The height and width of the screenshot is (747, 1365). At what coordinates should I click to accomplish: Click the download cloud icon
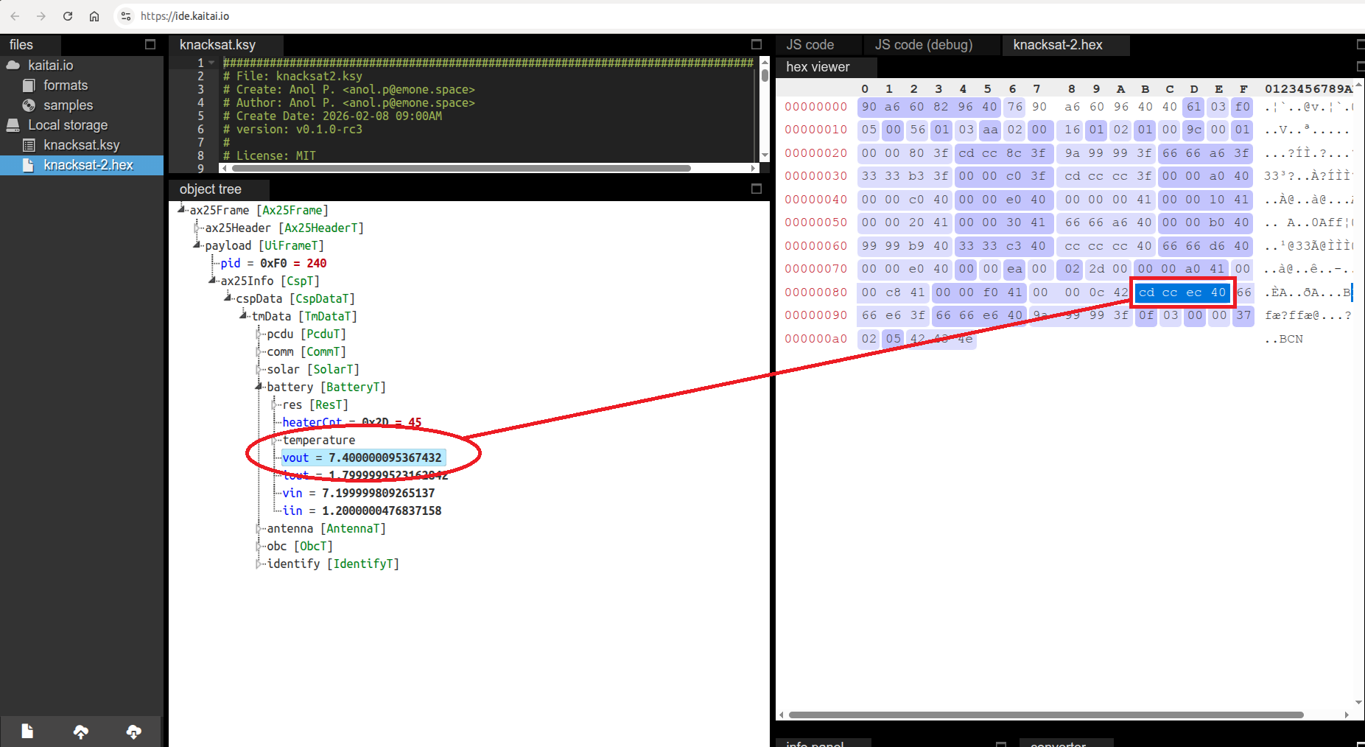(133, 732)
